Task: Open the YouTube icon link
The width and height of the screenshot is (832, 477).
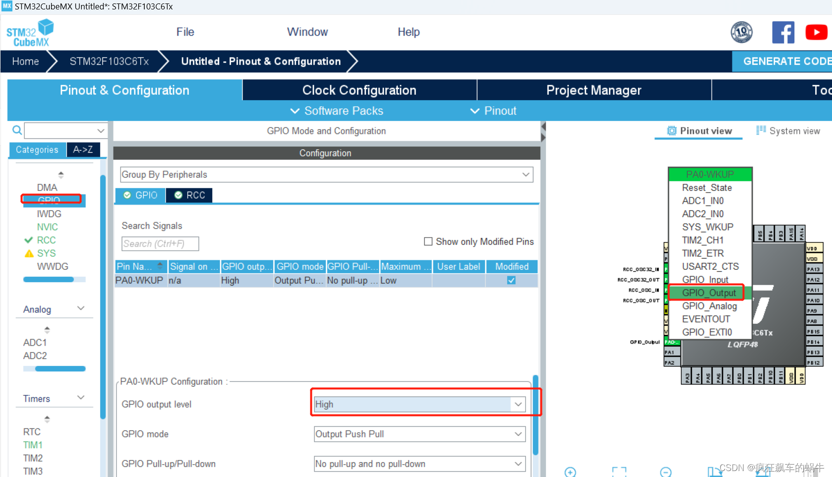Action: [x=816, y=32]
